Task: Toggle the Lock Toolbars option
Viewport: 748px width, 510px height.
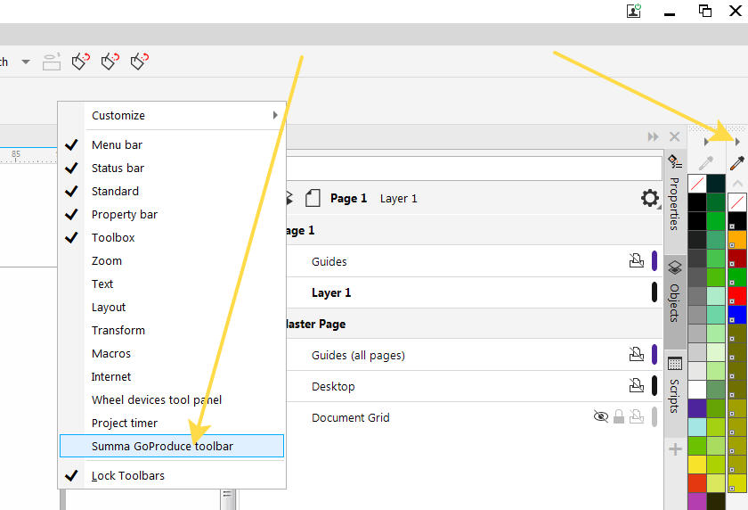Action: click(172, 475)
